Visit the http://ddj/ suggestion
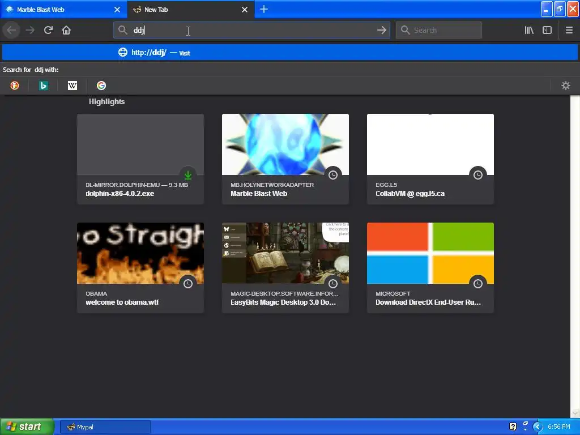This screenshot has height=435, width=580. [x=289, y=52]
